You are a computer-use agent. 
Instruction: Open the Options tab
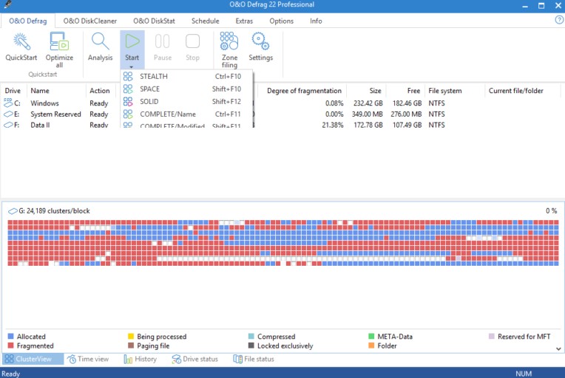click(282, 21)
